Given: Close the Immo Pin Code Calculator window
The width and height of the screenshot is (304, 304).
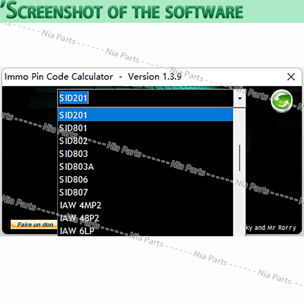Looking at the screenshot, I should pyautogui.click(x=291, y=77).
